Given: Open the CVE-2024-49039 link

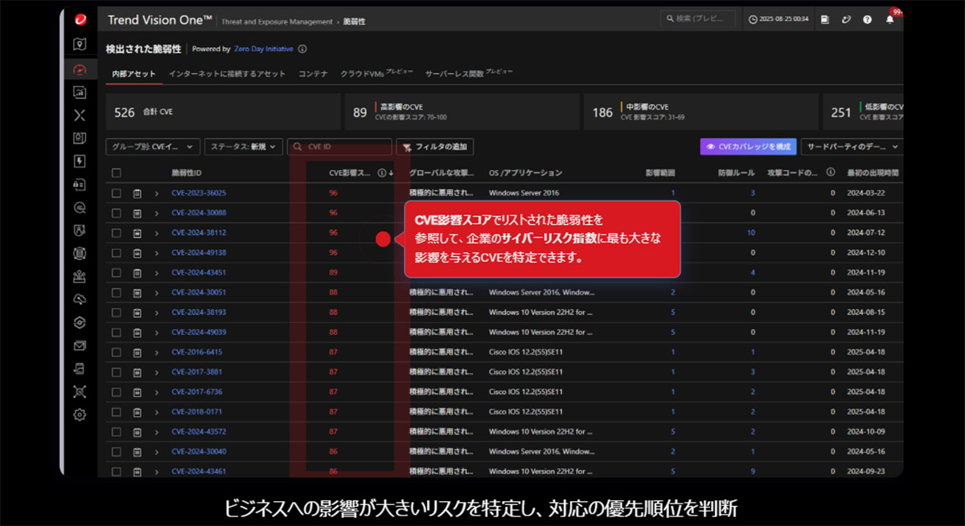Looking at the screenshot, I should (x=199, y=332).
